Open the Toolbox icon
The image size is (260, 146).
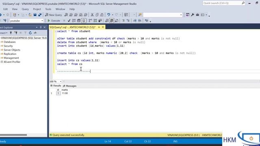[197, 15]
